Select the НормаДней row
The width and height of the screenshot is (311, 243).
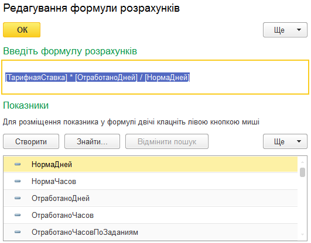click(x=151, y=164)
